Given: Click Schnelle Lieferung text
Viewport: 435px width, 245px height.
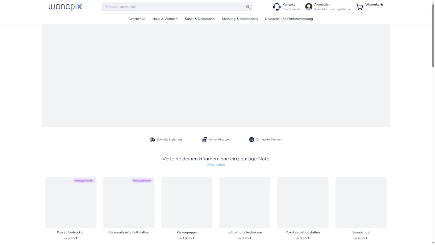Looking at the screenshot, I should point(169,140).
